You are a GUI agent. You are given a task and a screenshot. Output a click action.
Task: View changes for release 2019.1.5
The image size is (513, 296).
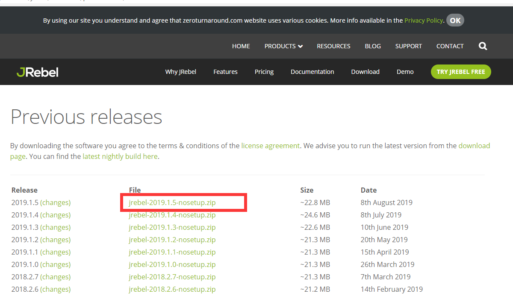pyautogui.click(x=56, y=202)
